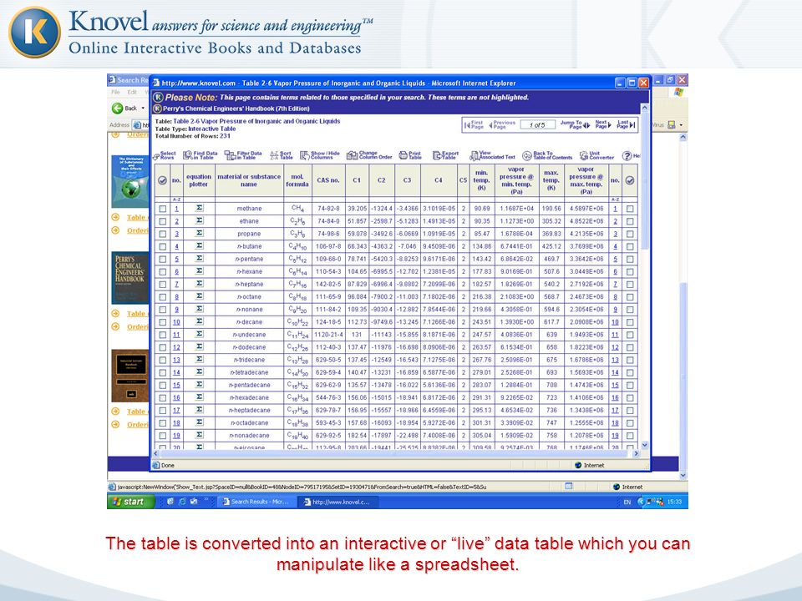
Task: Tick the left checkbox for n-heptane row
Action: click(163, 284)
